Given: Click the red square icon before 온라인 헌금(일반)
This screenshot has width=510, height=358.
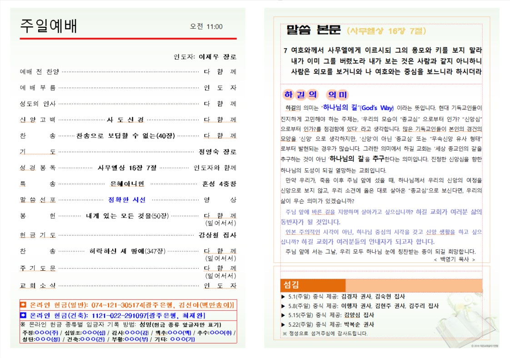Looking at the screenshot, I should (24, 305).
